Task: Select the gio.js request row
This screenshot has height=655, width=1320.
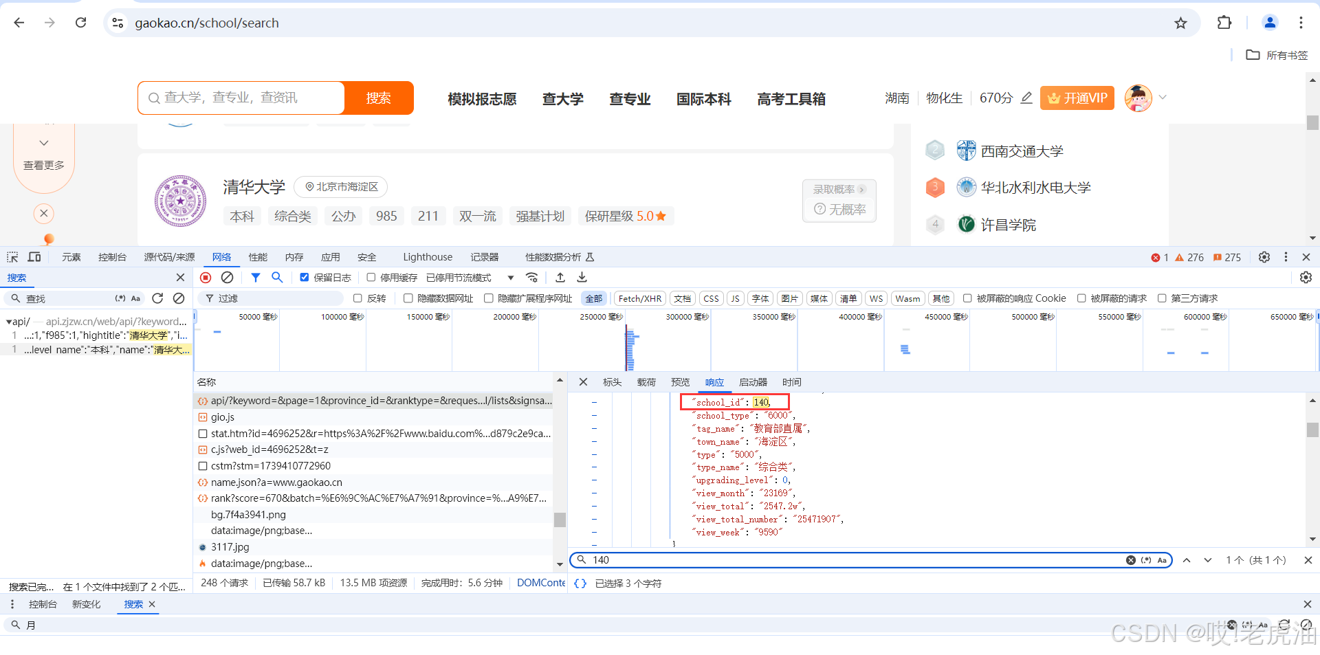Action: 374,417
